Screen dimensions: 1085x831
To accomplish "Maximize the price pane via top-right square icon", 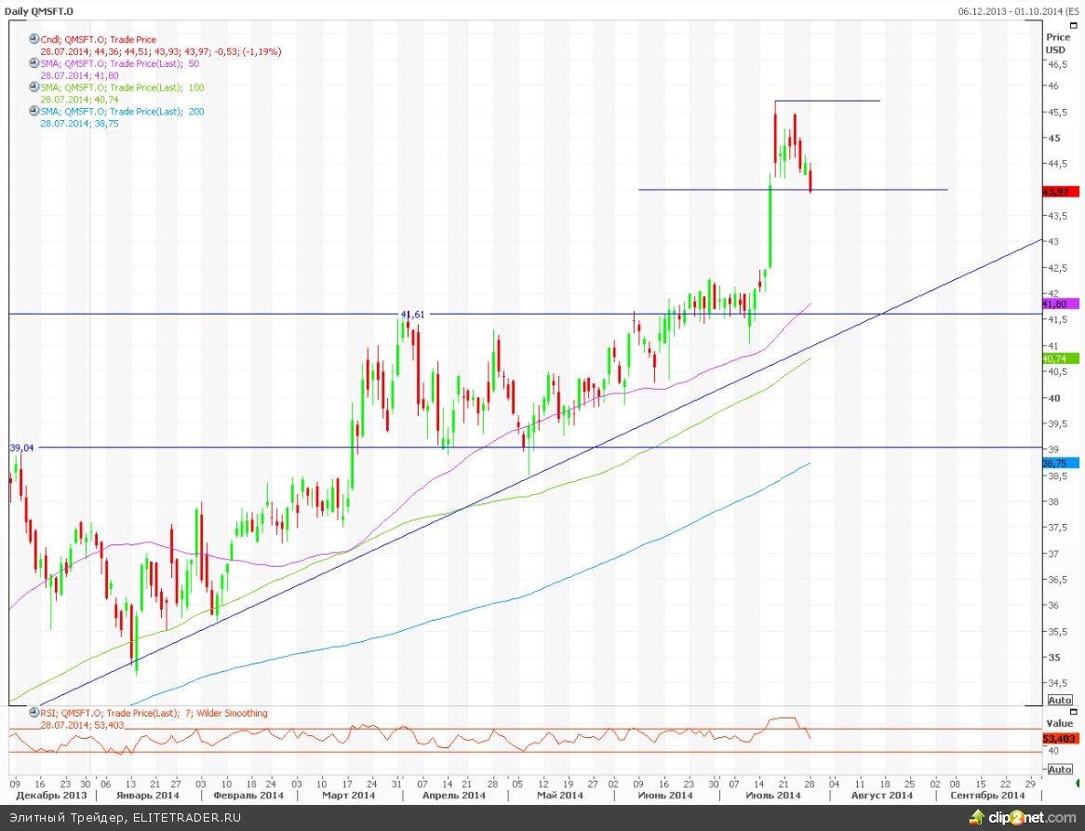I will coord(1073,25).
